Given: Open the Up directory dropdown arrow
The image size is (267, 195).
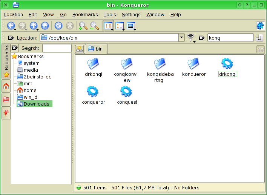Looking at the screenshot, I should [x=38, y=30].
